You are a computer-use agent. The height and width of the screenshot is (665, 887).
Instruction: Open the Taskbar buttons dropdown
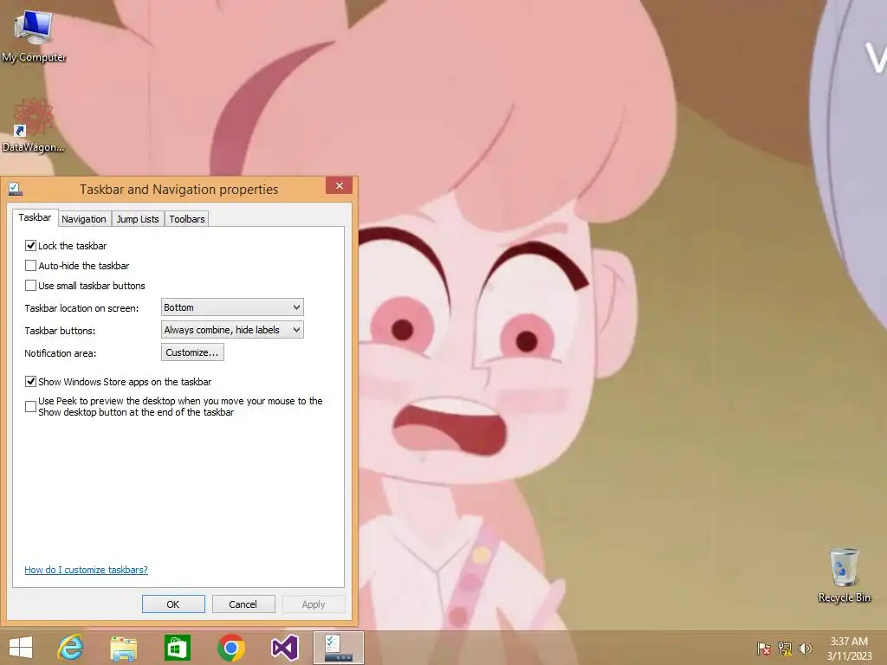click(x=232, y=330)
